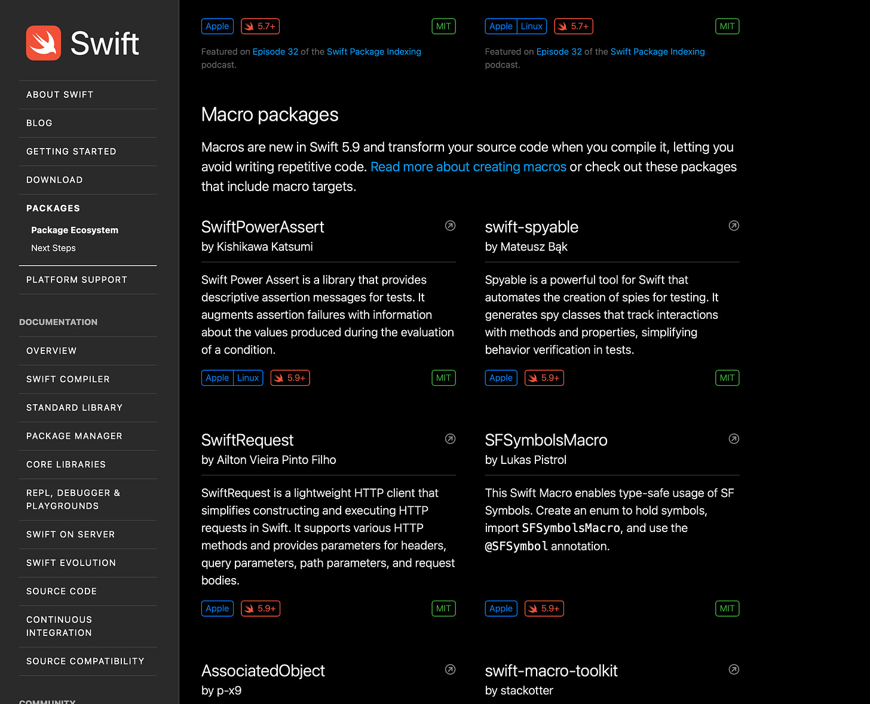
Task: Open Package Manager documentation
Action: click(74, 436)
